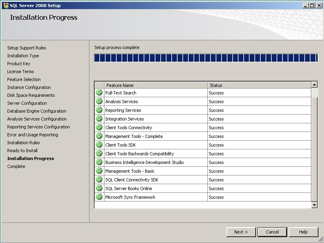
Task: Click the completed installation progress bar
Action: [206, 58]
